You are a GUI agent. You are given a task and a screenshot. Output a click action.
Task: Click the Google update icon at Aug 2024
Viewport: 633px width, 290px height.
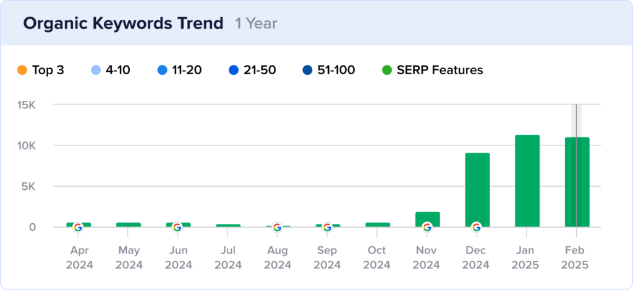coord(277,228)
